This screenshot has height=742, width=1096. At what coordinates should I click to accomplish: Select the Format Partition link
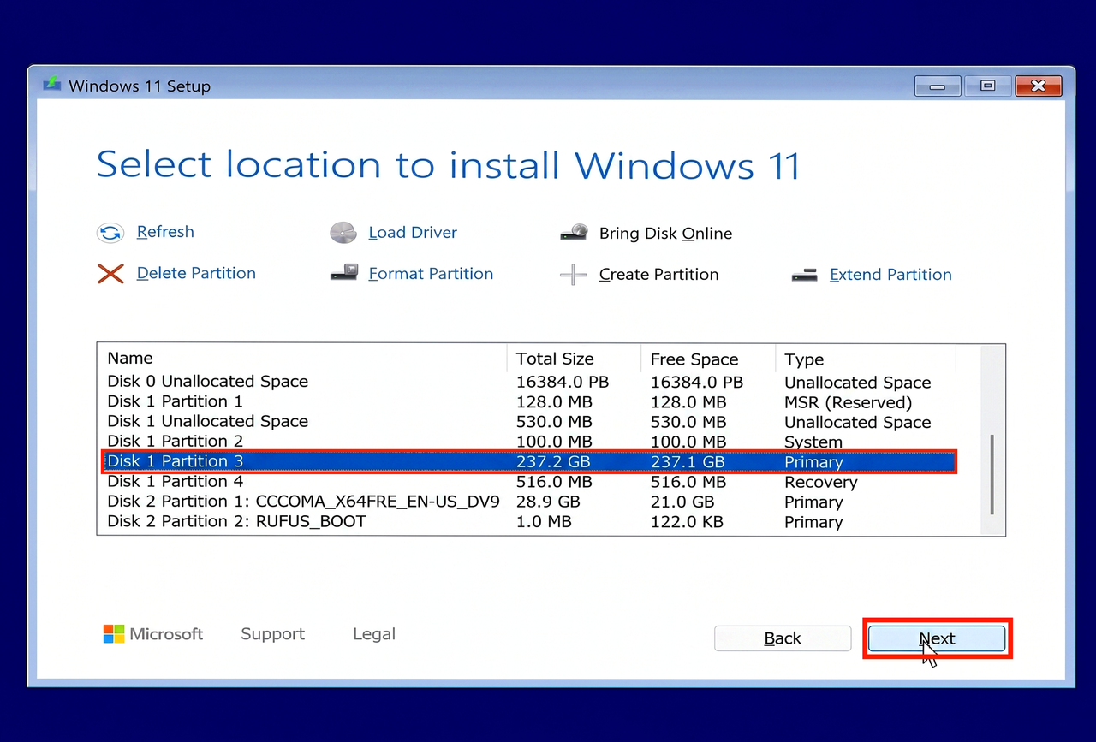tap(431, 274)
